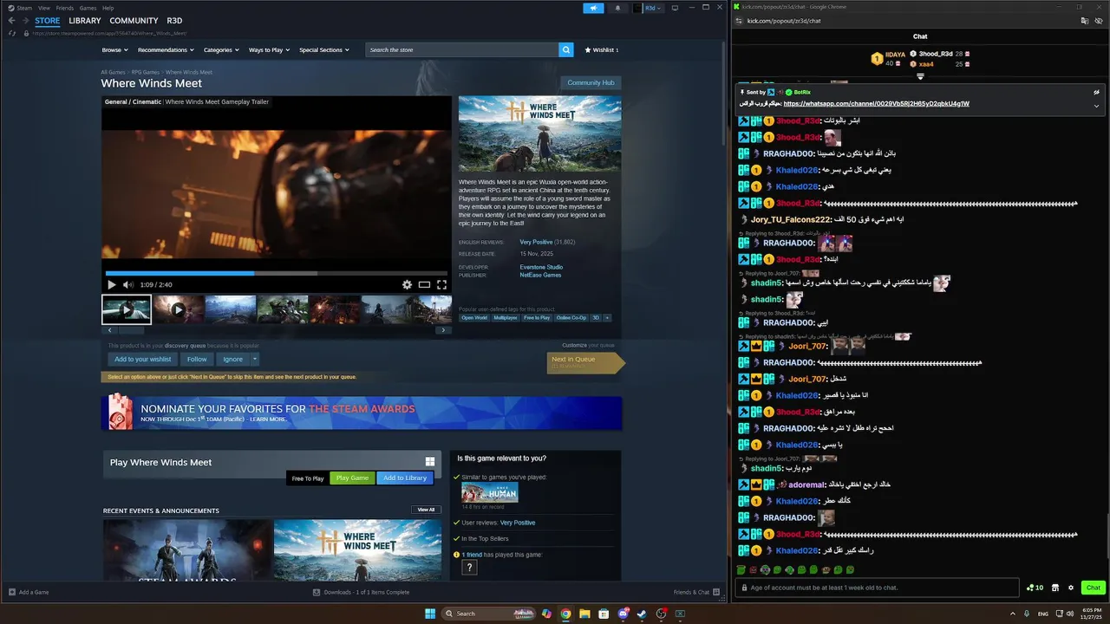Click Next in Queue button

click(584, 362)
